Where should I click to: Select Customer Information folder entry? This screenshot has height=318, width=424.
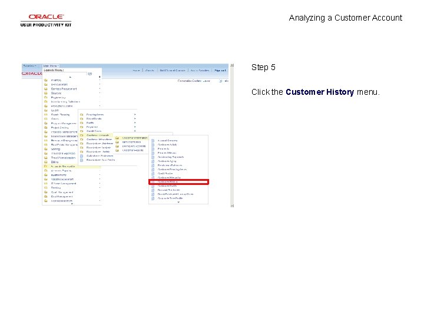[x=135, y=138]
